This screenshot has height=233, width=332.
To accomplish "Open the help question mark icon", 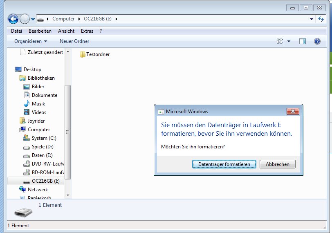I will tap(317, 41).
